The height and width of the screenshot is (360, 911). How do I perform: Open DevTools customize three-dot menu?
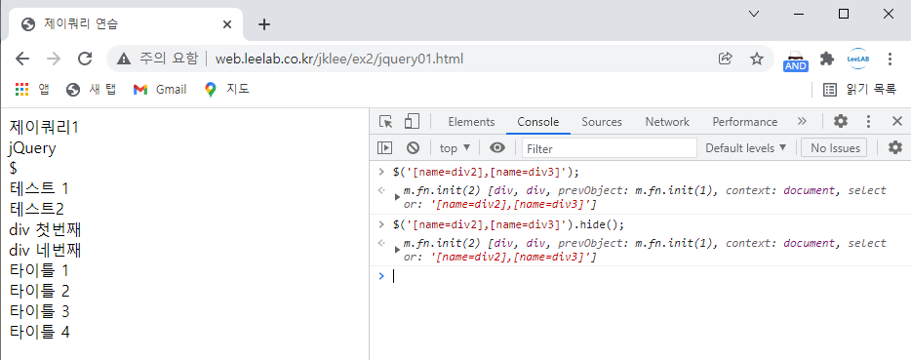(869, 122)
